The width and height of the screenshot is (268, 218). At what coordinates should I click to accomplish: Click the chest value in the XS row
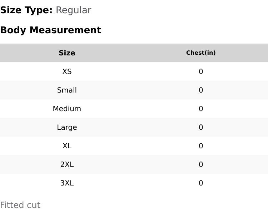[x=201, y=71]
